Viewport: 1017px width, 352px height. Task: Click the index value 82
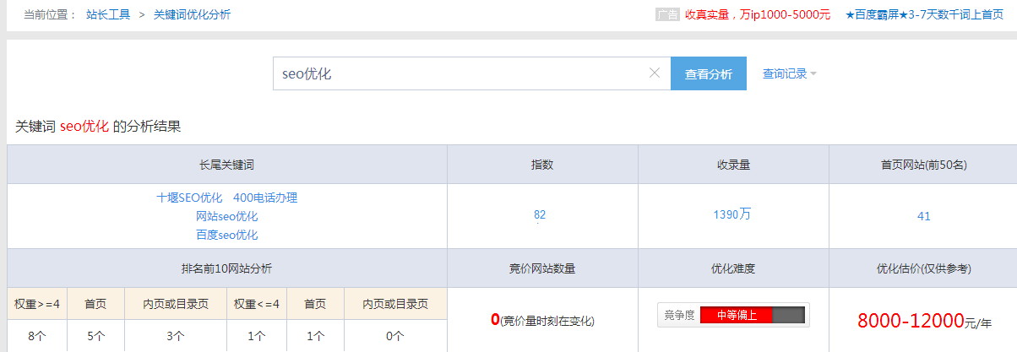tap(540, 215)
